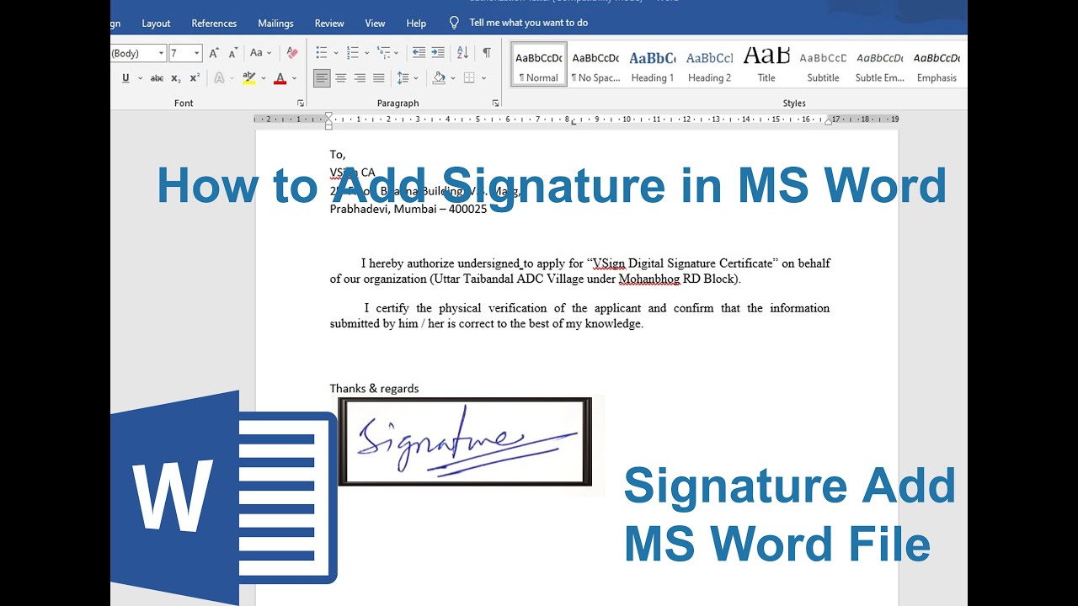
Task: Open the Layout tab
Action: (x=156, y=23)
